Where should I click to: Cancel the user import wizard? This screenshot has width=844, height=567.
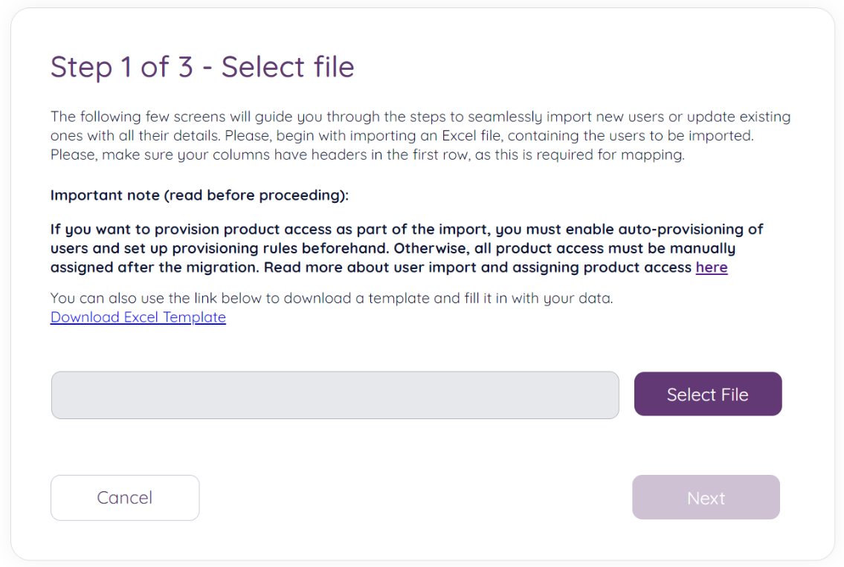(x=125, y=498)
